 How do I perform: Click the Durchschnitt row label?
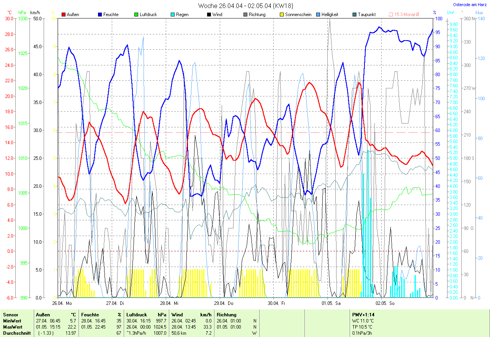pos(16,333)
